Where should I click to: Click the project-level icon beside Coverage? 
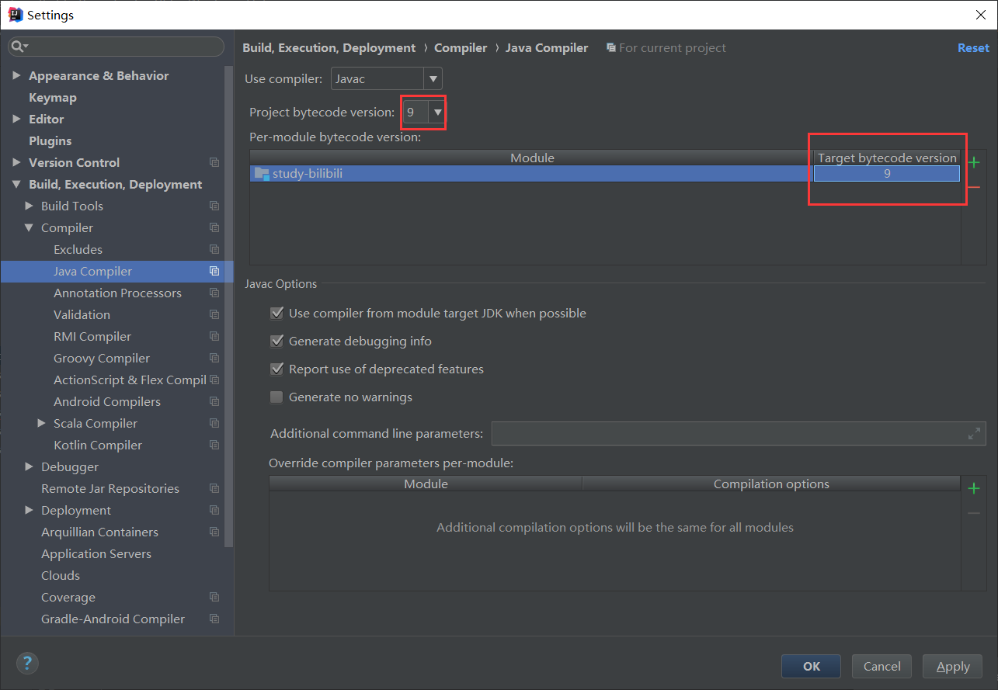click(x=214, y=597)
